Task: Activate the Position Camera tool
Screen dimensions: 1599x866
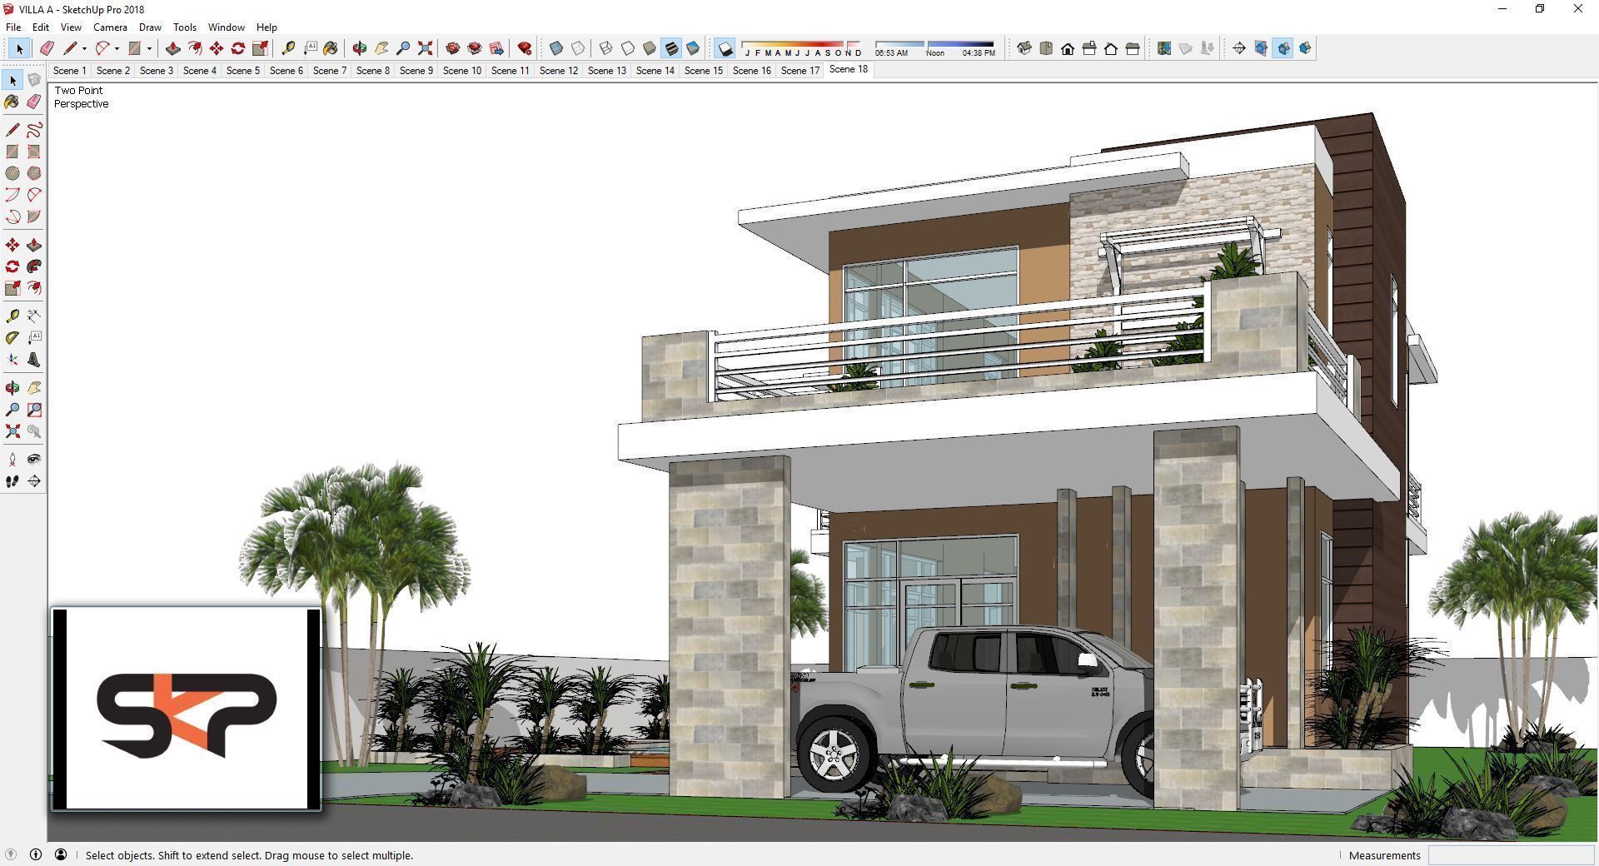Action: point(12,459)
